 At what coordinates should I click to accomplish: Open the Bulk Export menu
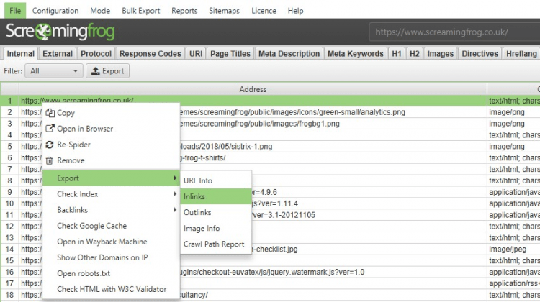click(x=140, y=11)
